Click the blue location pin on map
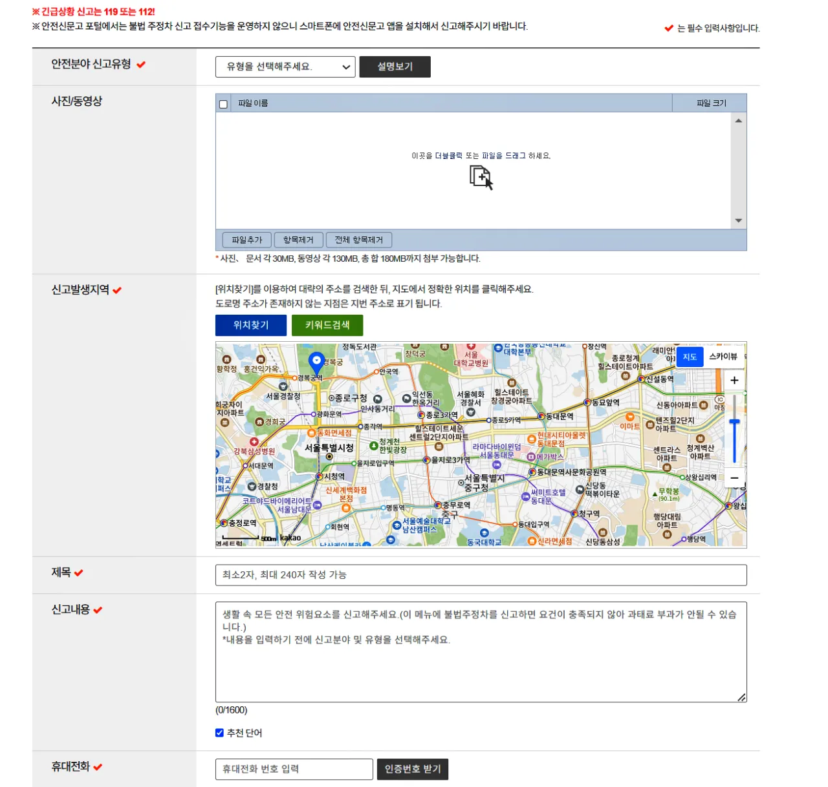This screenshot has width=828, height=787. (316, 363)
